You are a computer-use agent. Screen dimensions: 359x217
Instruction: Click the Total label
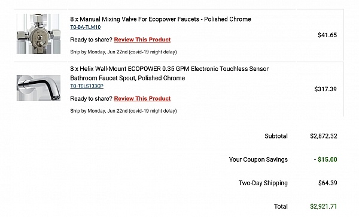click(281, 206)
